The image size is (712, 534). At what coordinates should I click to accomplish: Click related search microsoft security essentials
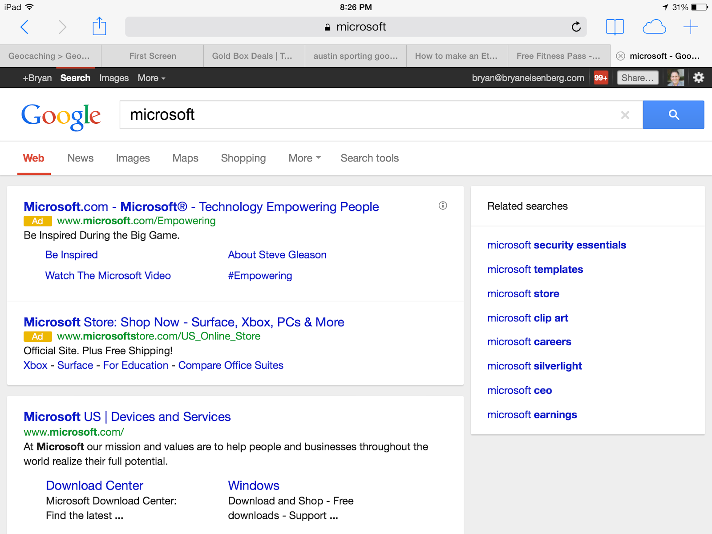click(556, 245)
